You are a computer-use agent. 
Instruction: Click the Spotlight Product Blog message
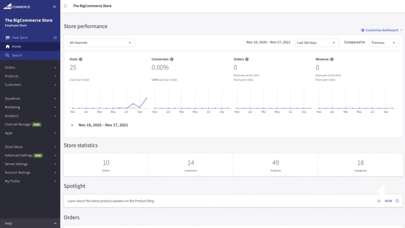coord(111,201)
